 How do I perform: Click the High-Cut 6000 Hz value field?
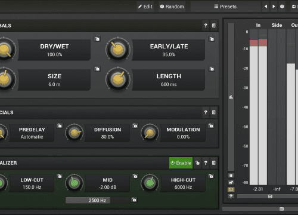(x=183, y=183)
